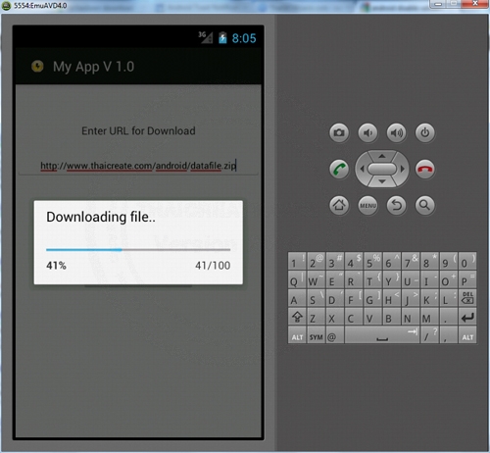
Task: Click the right ALT key
Action: [467, 335]
